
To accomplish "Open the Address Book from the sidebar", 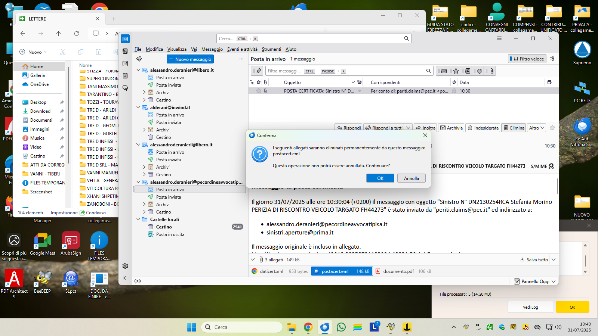I will (x=125, y=51).
